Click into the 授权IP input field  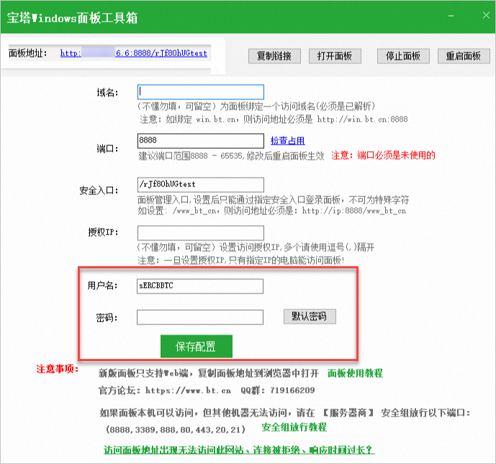(200, 233)
